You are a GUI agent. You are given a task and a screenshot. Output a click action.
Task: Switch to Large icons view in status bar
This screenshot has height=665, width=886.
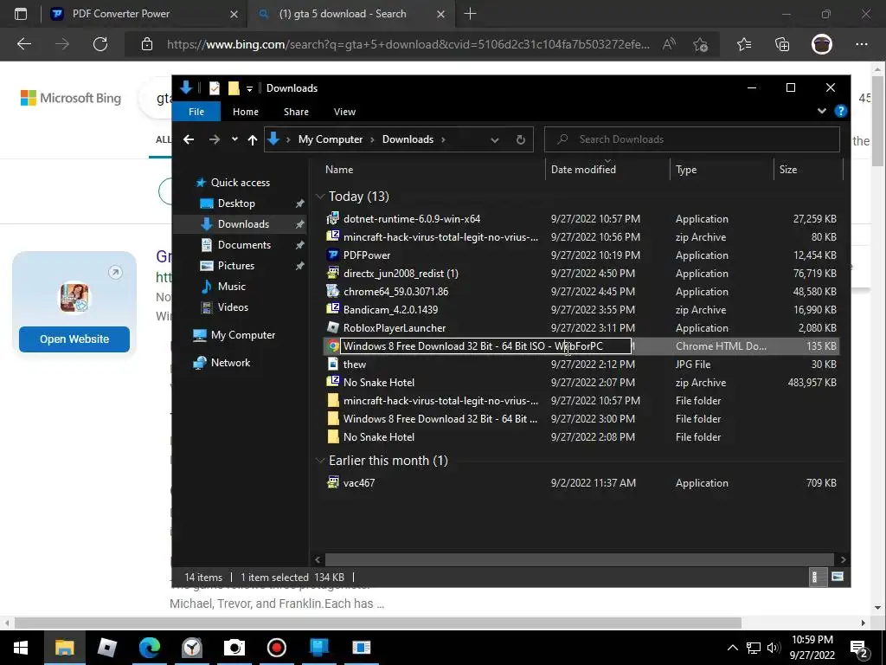pos(837,577)
